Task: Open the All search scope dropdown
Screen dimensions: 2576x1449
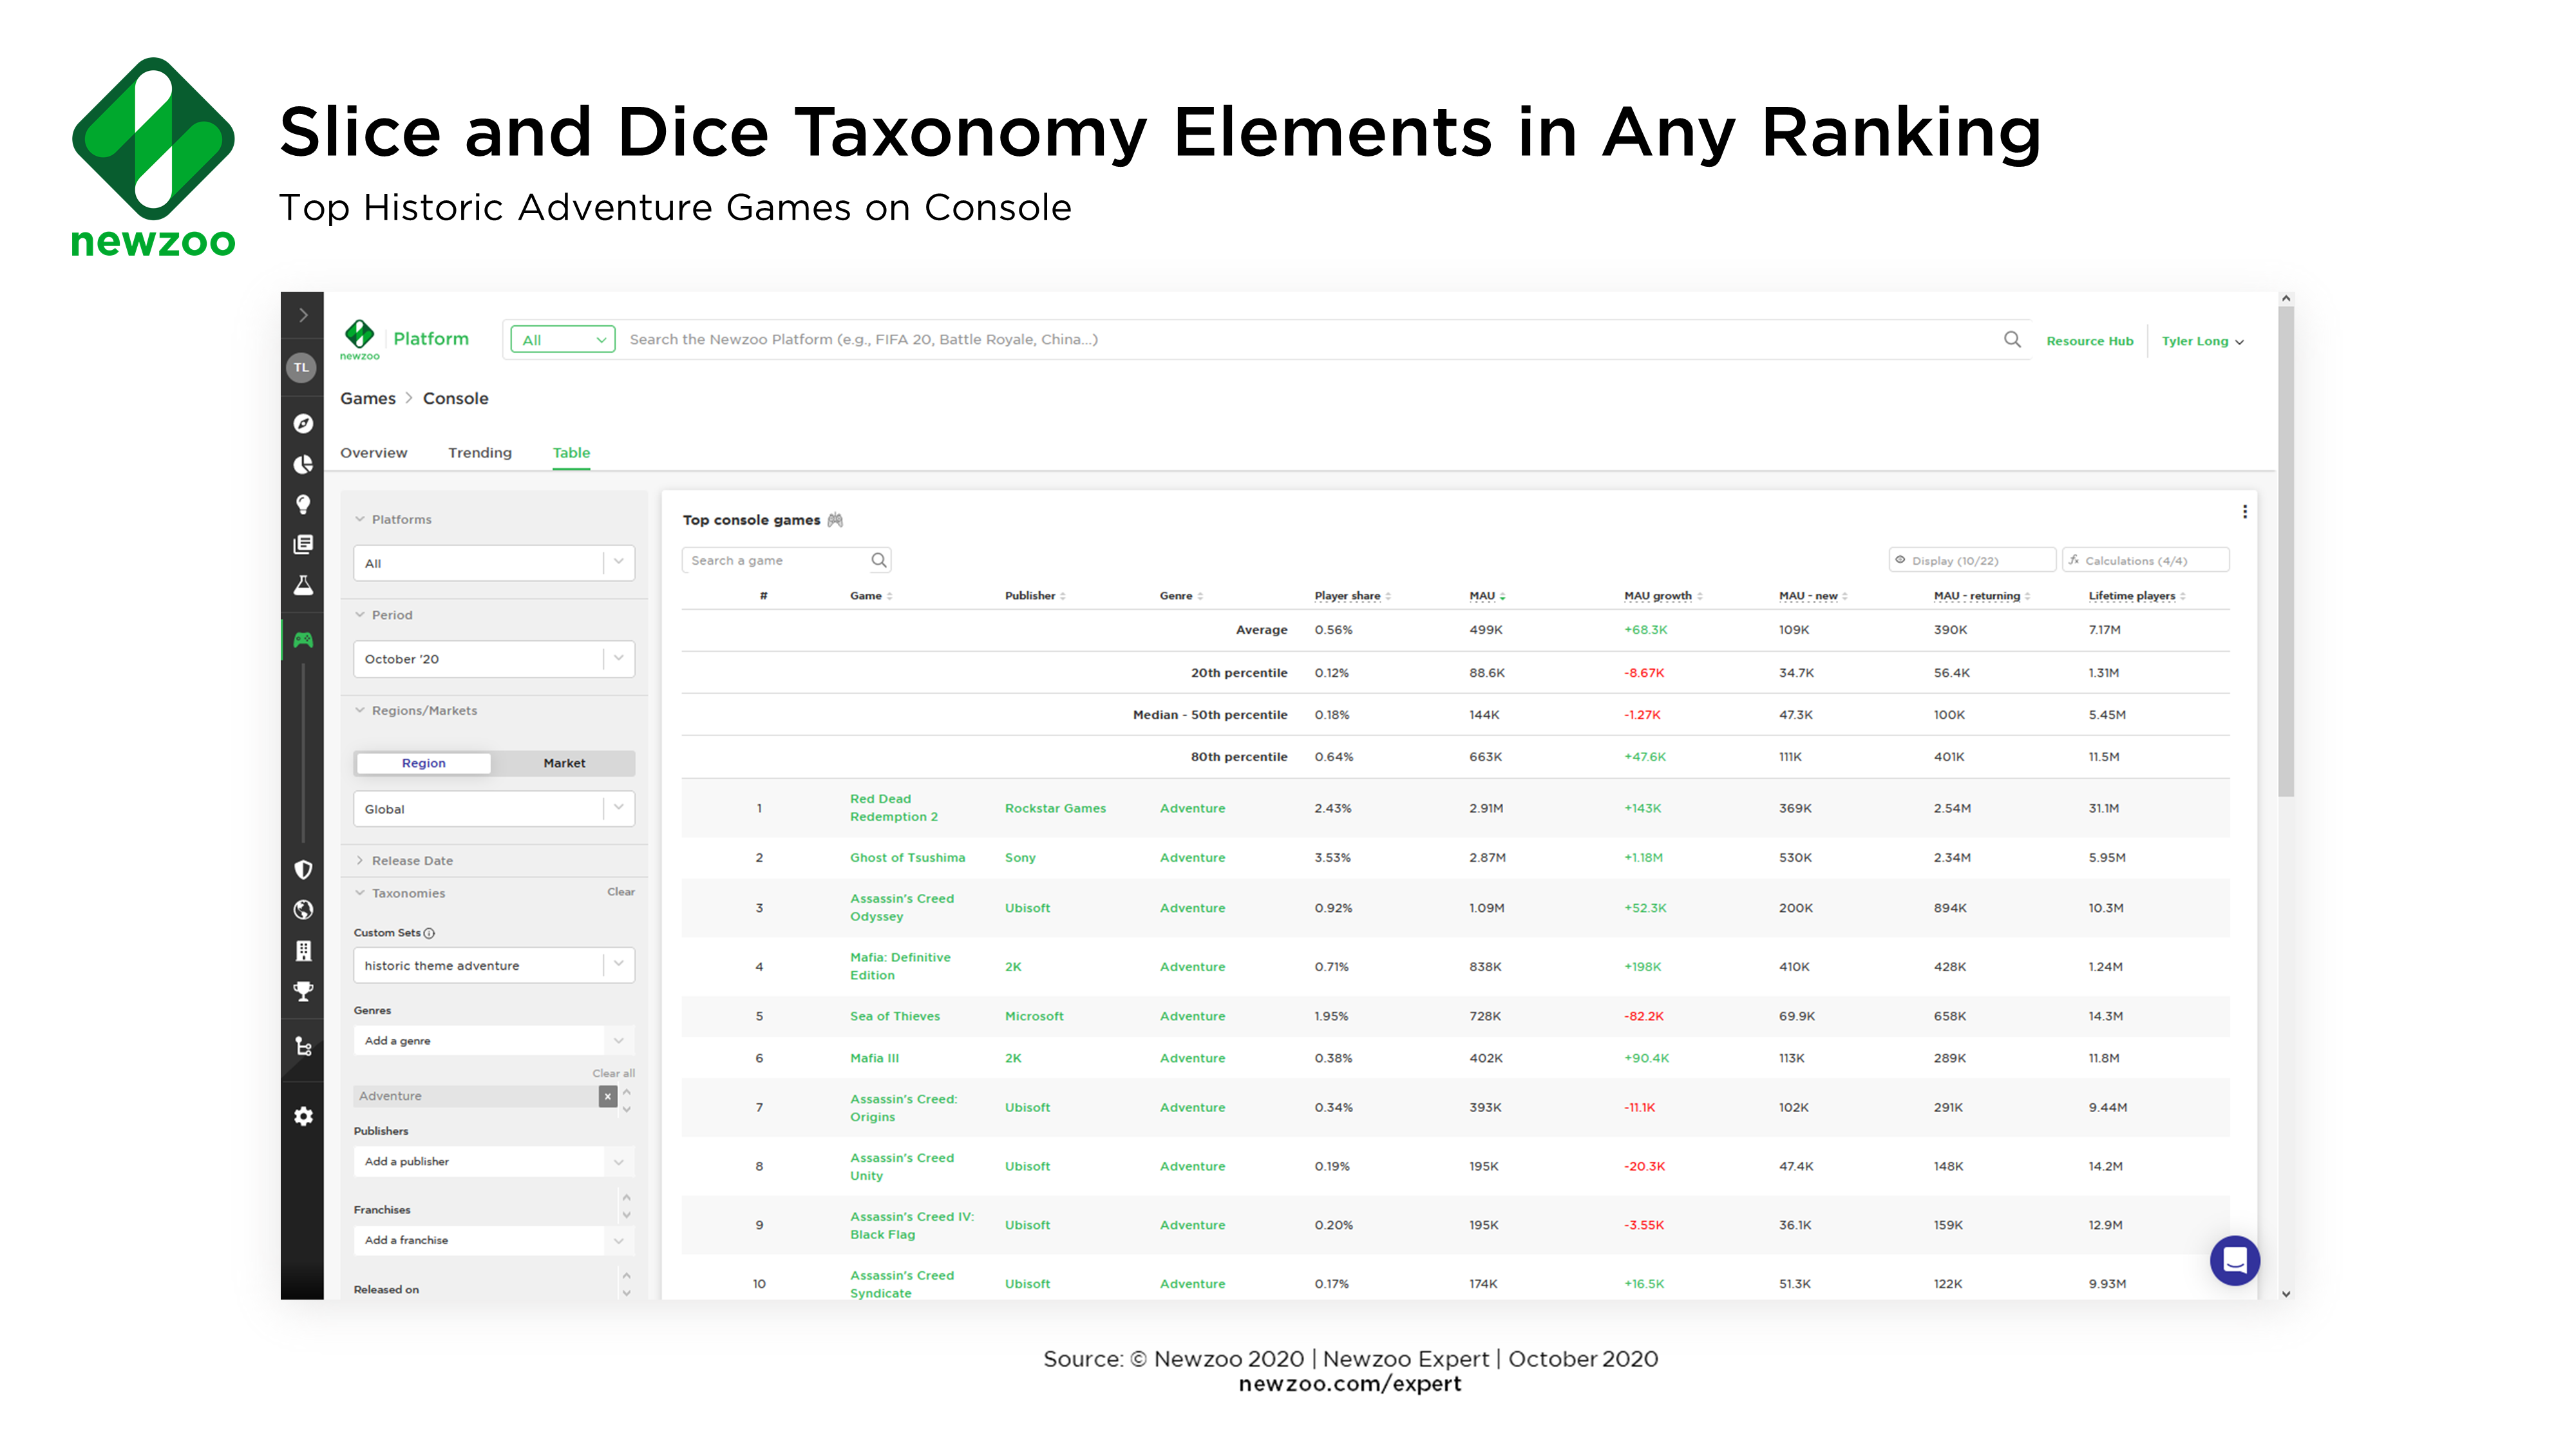Action: (563, 340)
